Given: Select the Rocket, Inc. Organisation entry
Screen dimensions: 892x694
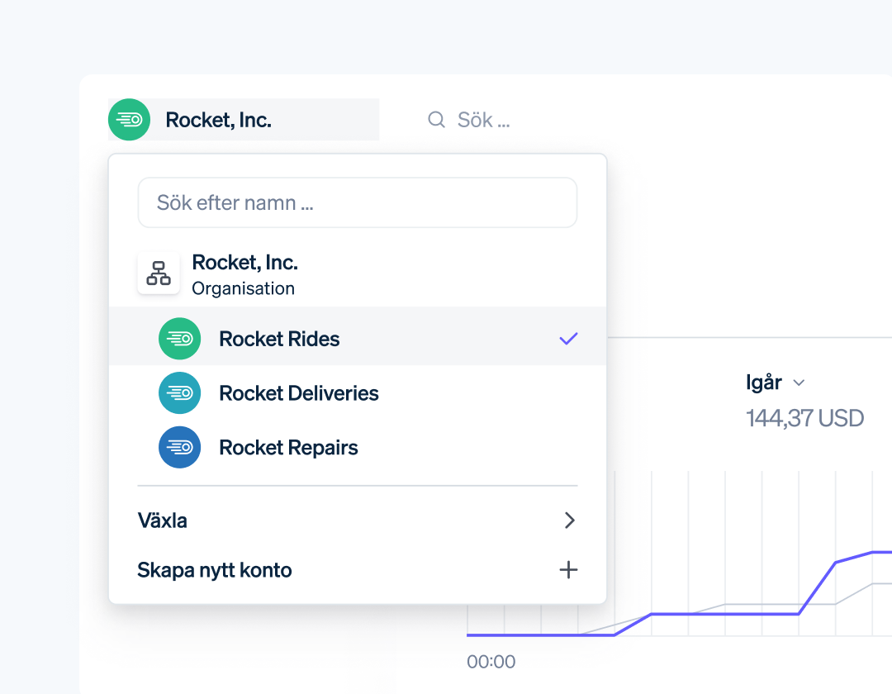Looking at the screenshot, I should [358, 274].
